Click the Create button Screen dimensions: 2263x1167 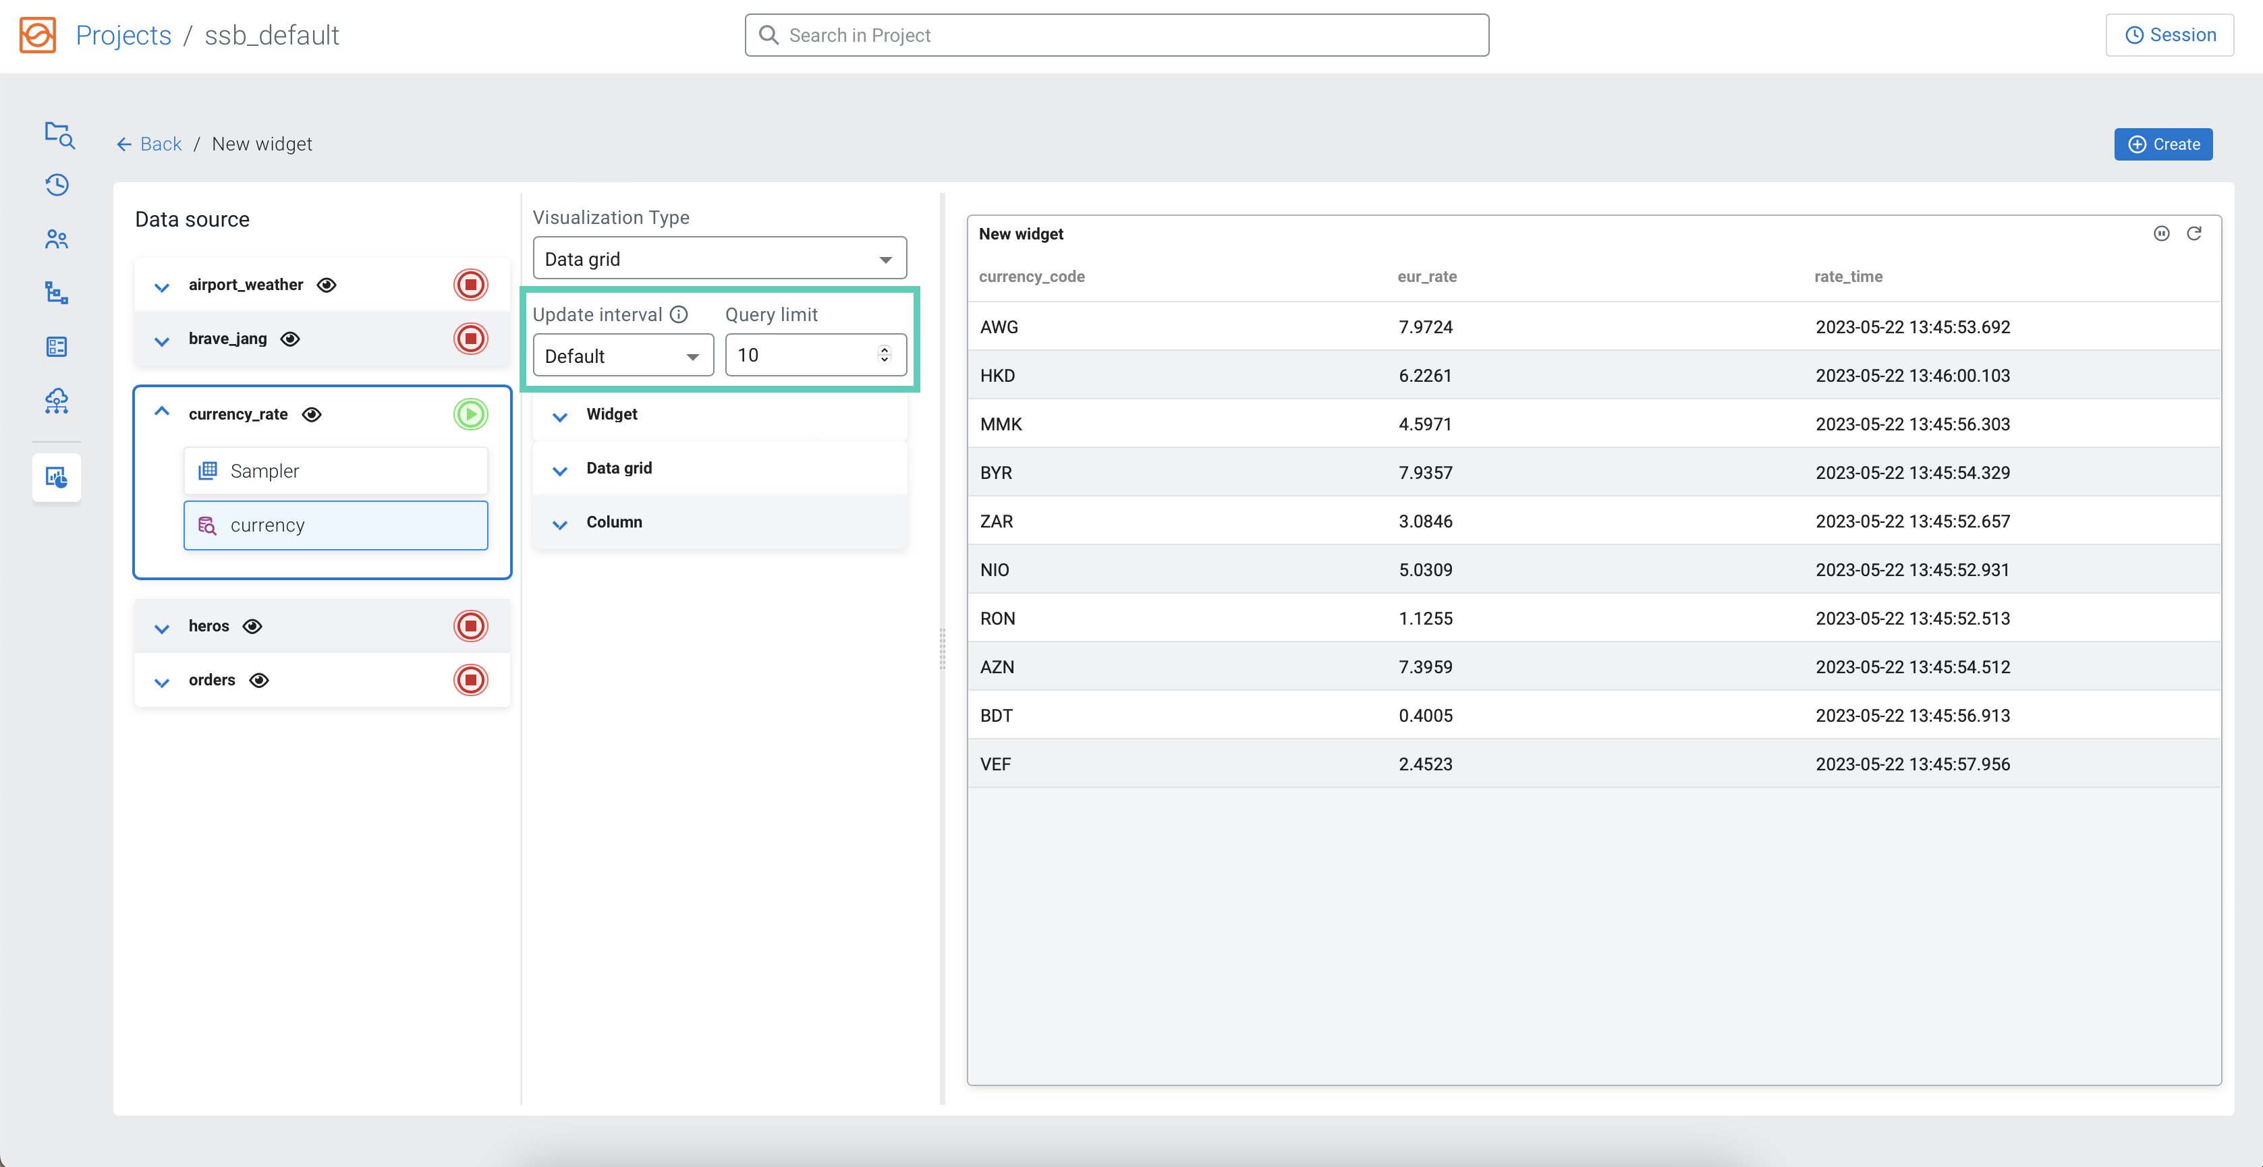(2162, 145)
